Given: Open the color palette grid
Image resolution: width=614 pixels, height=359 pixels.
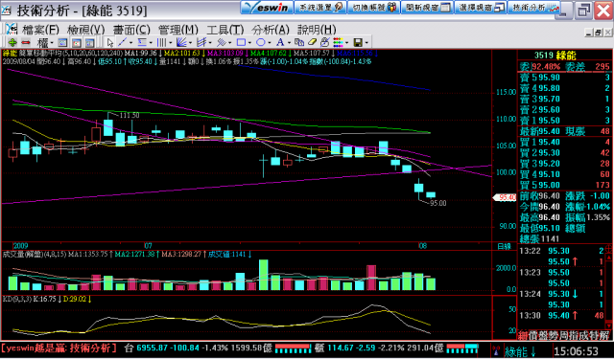Looking at the screenshot, I should (338, 42).
